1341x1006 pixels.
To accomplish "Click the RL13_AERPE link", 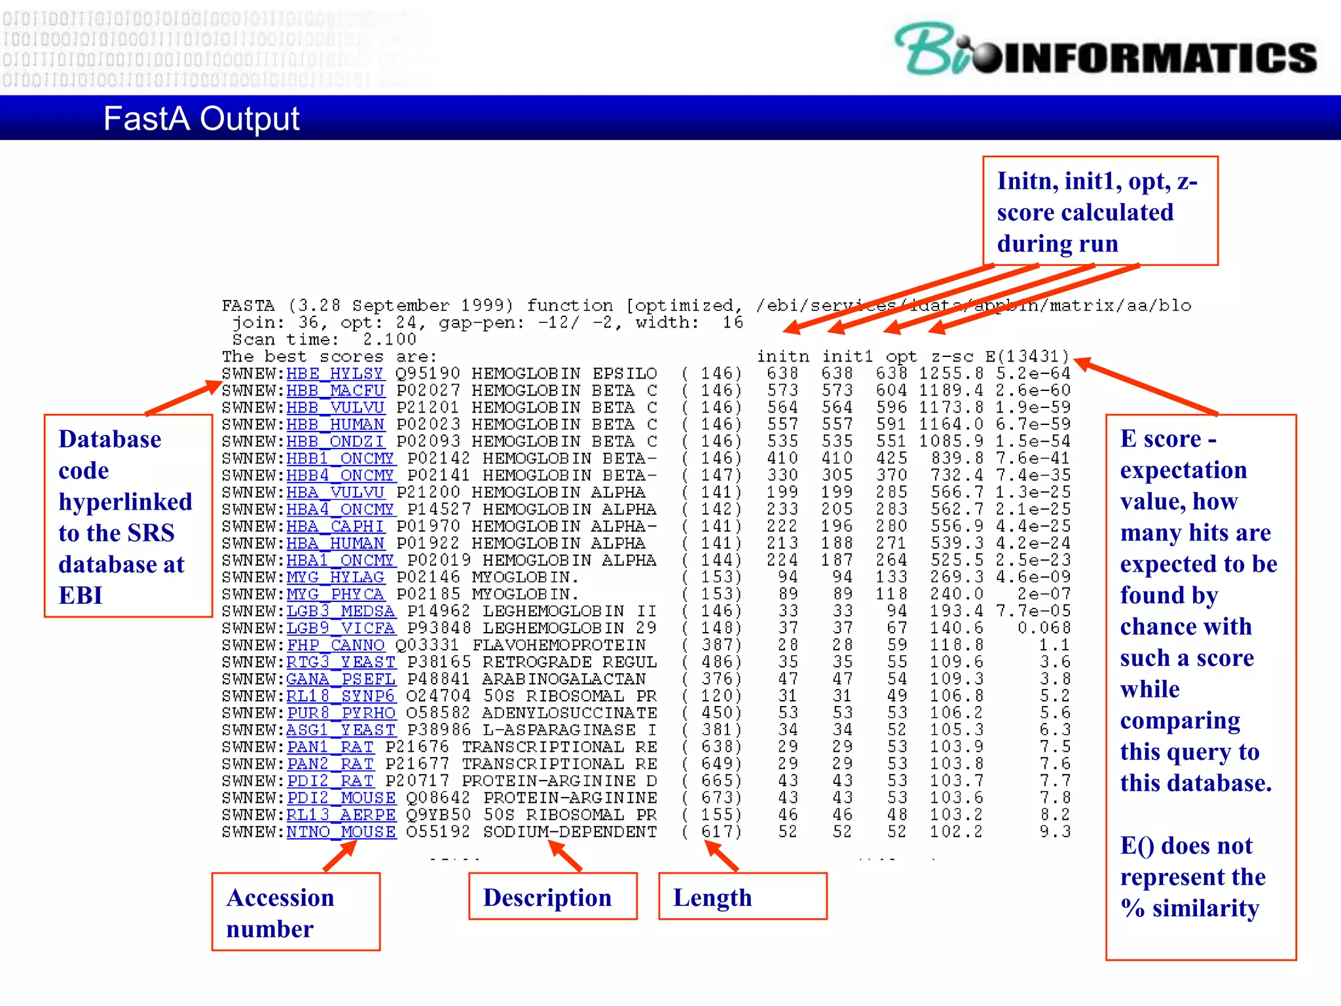I will coord(340,816).
